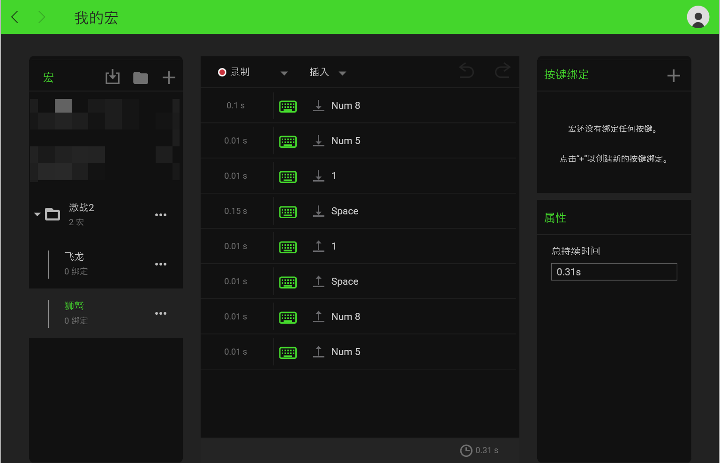
Task: Select the Space key press event
Action: pos(345,211)
